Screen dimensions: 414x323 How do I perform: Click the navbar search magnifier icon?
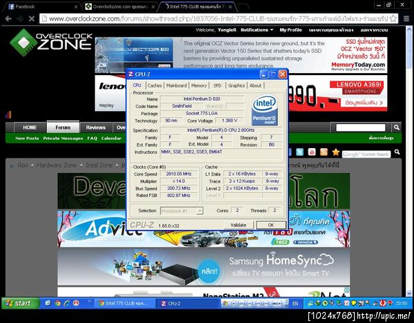[396, 127]
